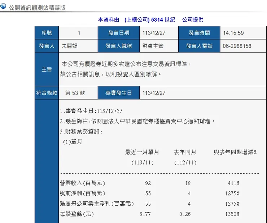
Task: Click the line 3.財務業務資訊
Action: click(x=81, y=131)
